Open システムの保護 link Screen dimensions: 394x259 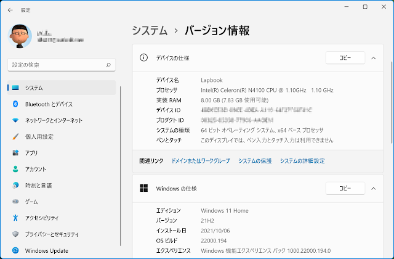[x=255, y=161]
